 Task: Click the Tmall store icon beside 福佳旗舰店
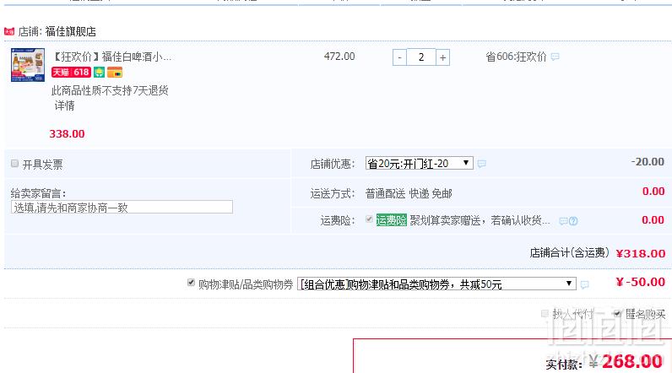coord(9,31)
